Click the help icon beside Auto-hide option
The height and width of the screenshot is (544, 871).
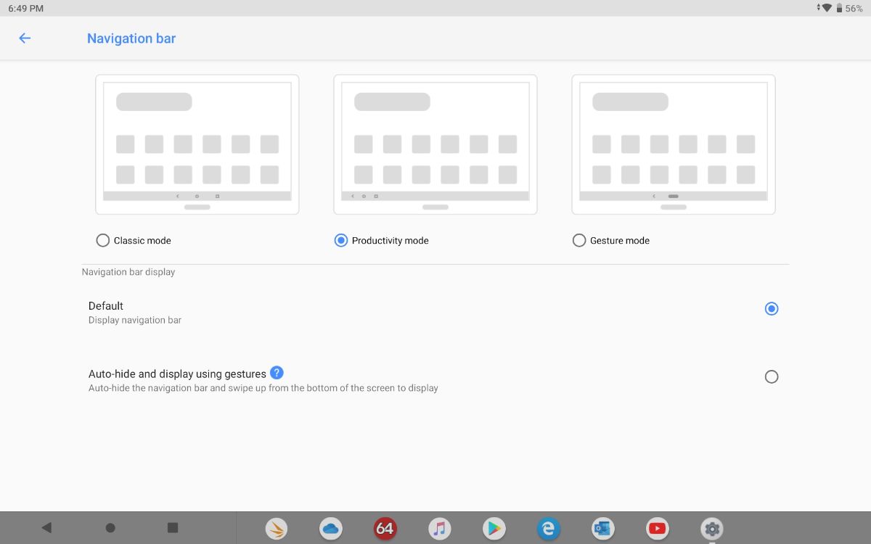(277, 373)
